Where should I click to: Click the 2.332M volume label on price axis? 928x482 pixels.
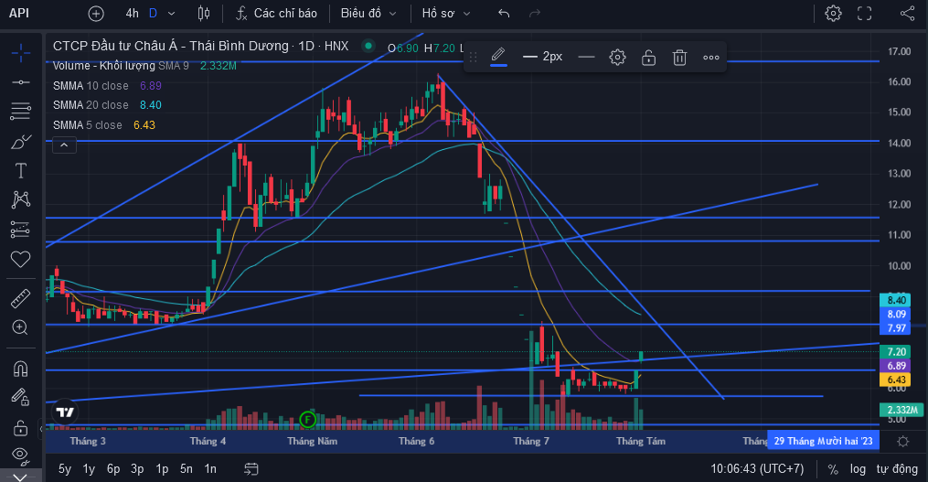902,410
